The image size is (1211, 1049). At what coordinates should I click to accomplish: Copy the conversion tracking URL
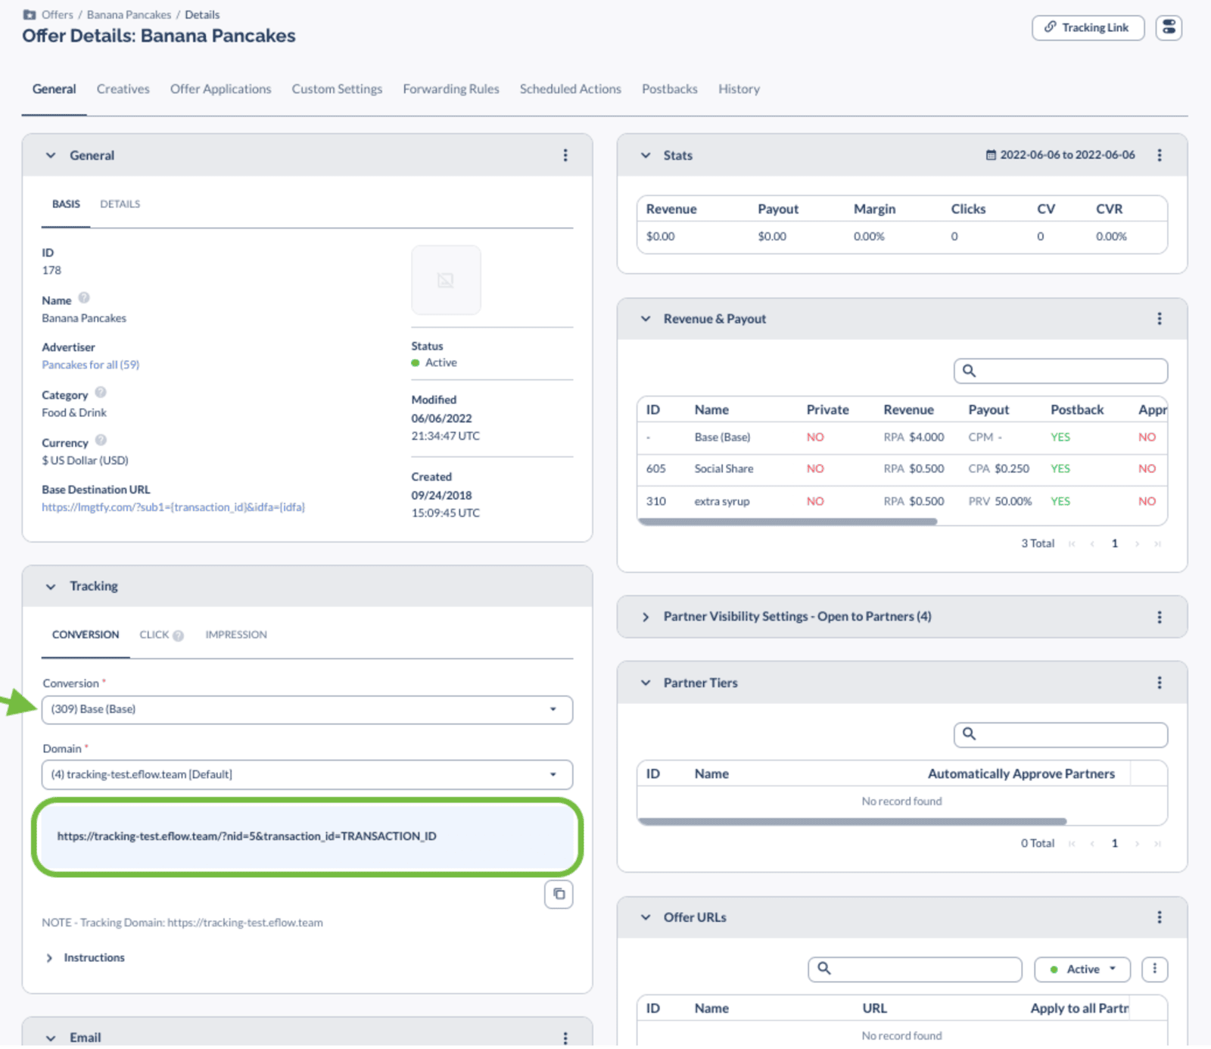[x=559, y=894]
